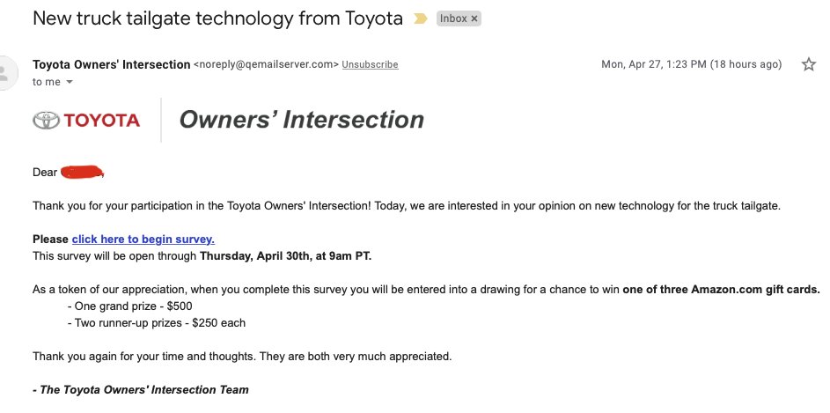
Task: Click the Unsubscribe link
Action: click(x=370, y=64)
